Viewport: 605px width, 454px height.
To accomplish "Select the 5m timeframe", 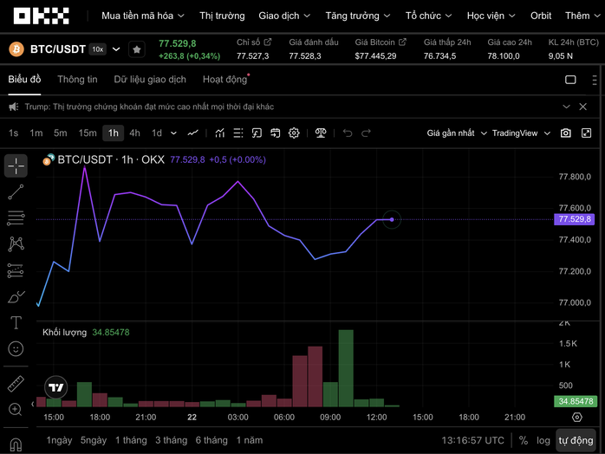I will pyautogui.click(x=60, y=133).
